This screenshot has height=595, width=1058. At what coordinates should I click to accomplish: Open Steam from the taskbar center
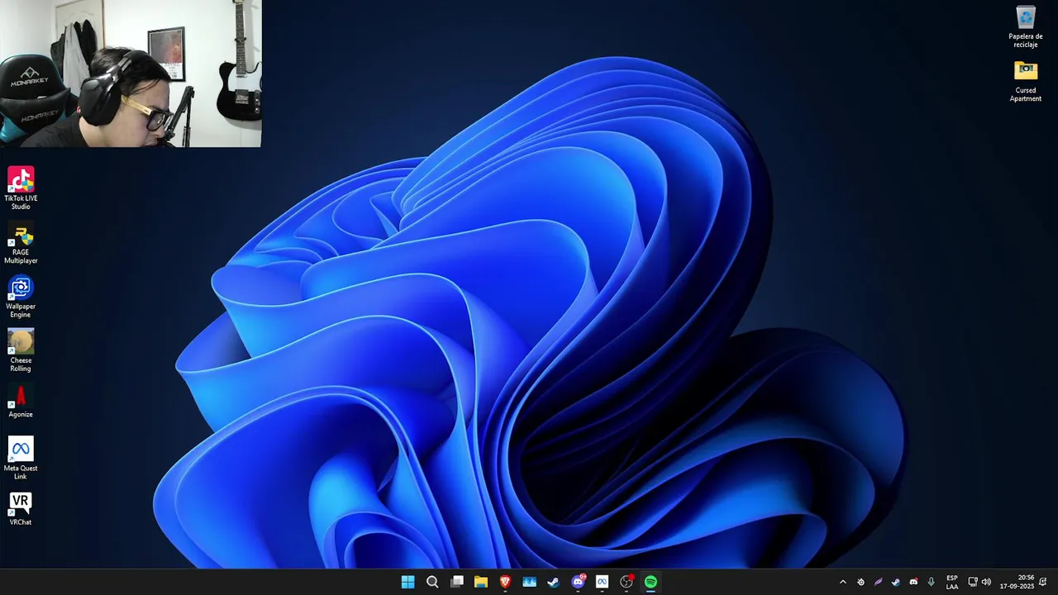554,582
